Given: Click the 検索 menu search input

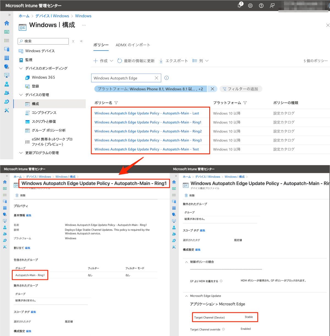Looking at the screenshot, I should pos(43,41).
